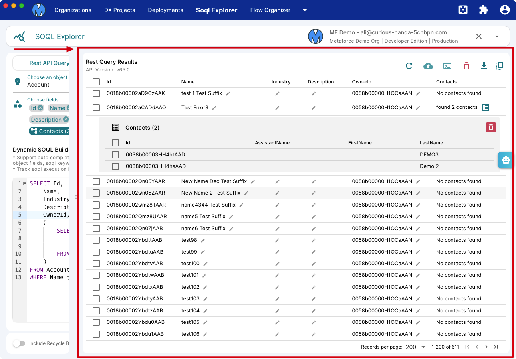Image resolution: width=516 pixels, height=359 pixels.
Task: Open Flow Organizer menu
Action: [270, 10]
